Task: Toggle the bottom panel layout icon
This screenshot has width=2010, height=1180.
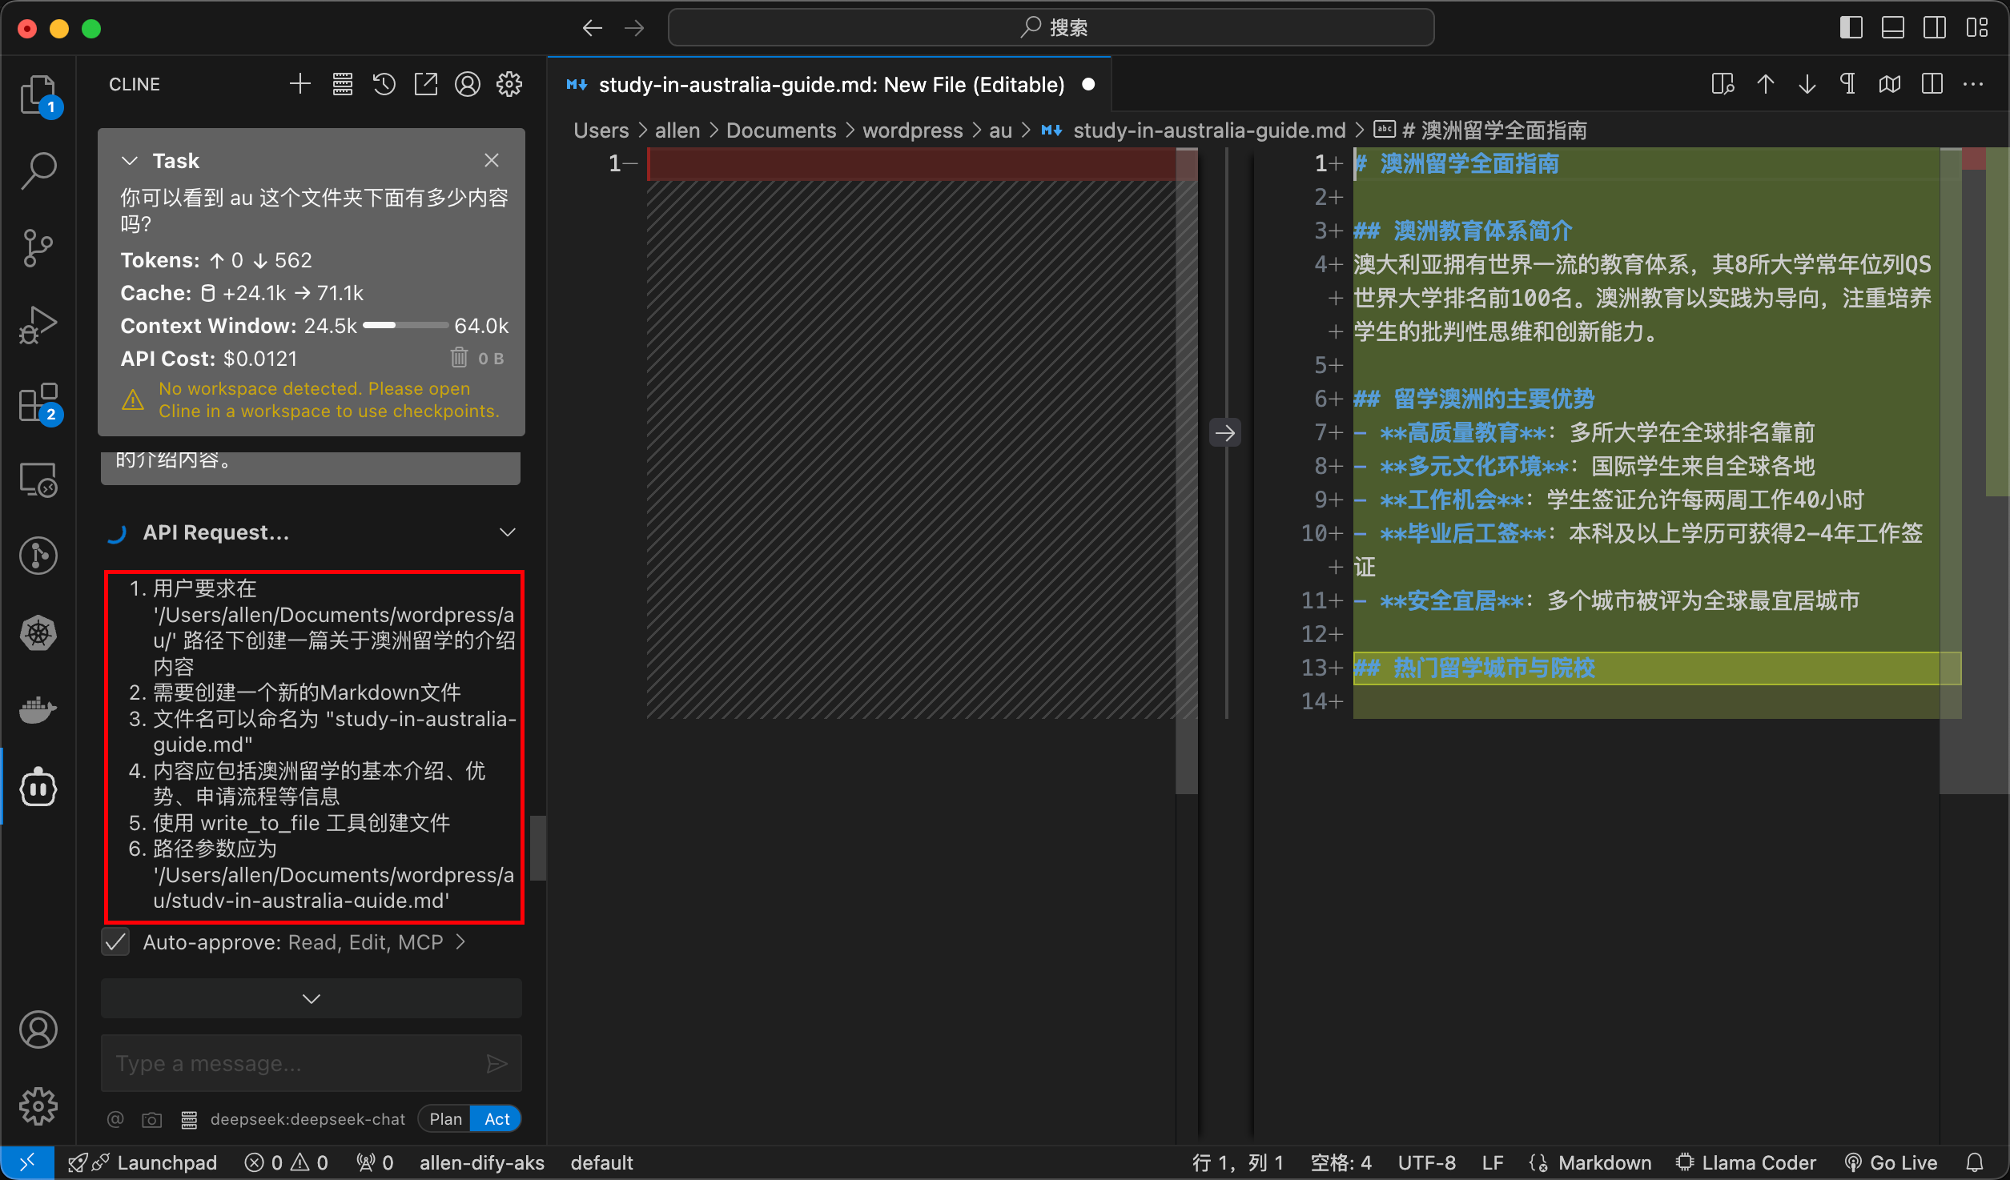Action: pyautogui.click(x=1893, y=27)
